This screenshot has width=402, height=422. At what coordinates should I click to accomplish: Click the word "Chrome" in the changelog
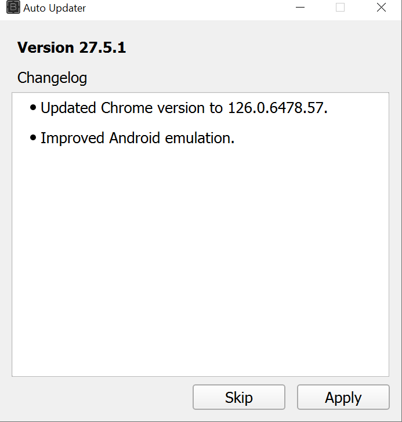coord(124,108)
